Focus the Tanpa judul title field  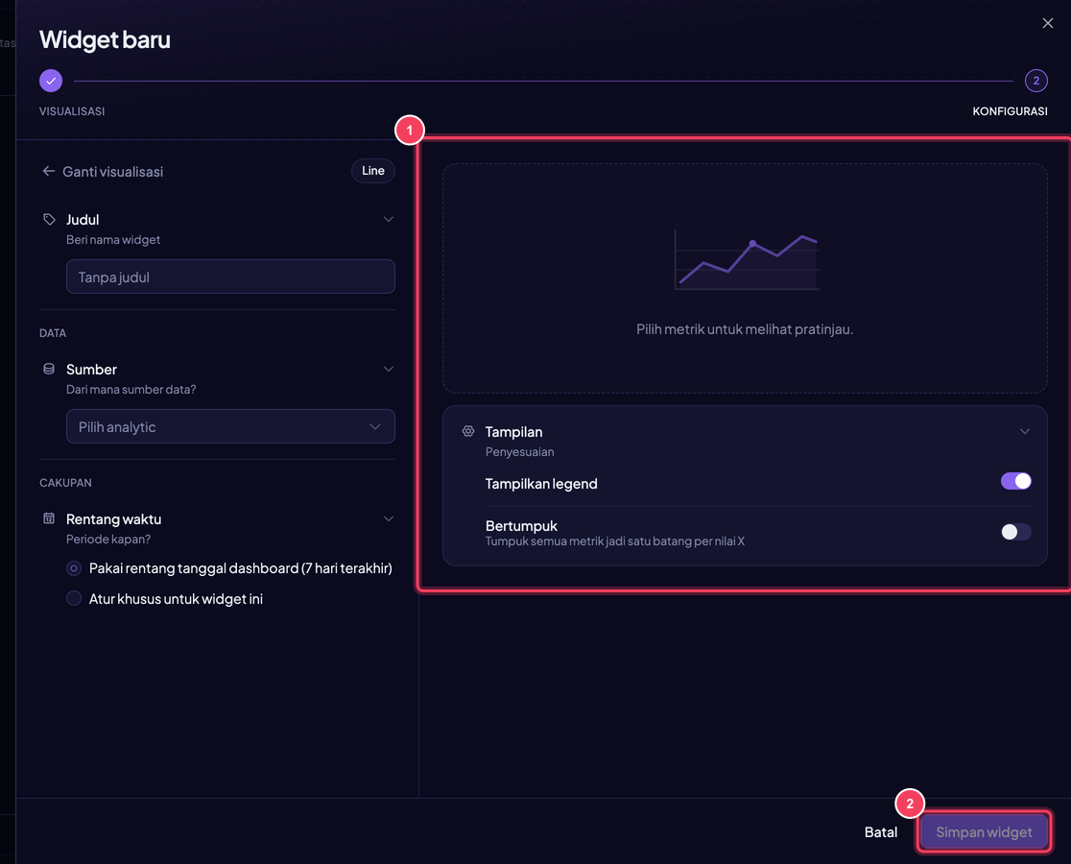pos(230,276)
